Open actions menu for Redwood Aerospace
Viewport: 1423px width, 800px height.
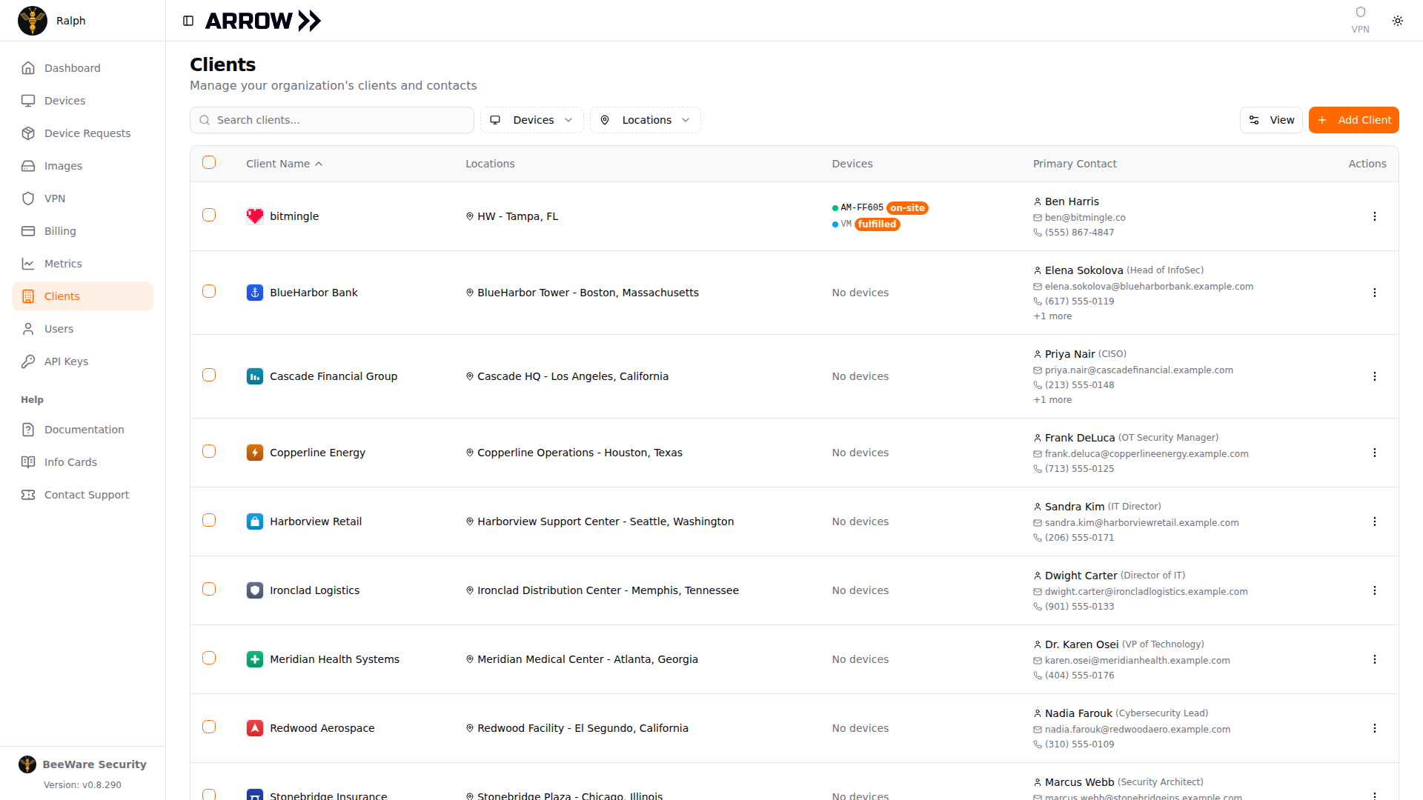tap(1375, 728)
